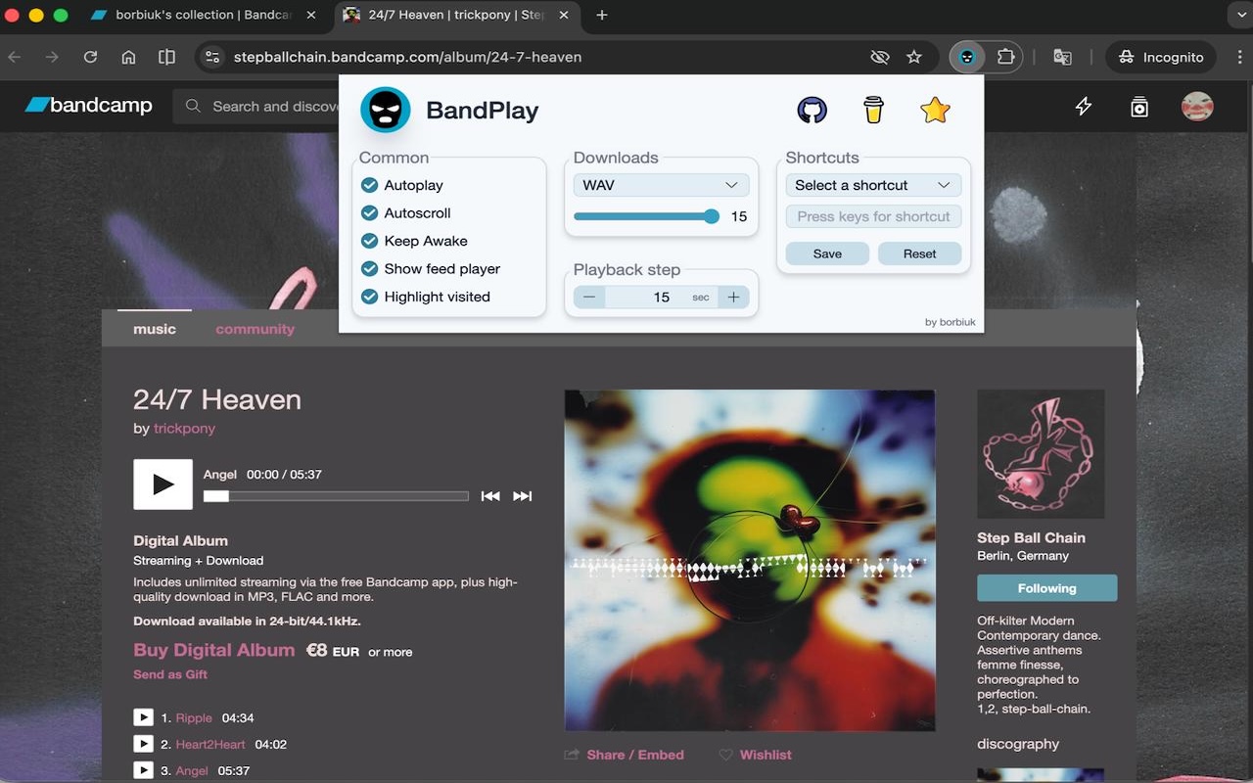
Task: Increase playback step with plus button
Action: [x=733, y=297]
